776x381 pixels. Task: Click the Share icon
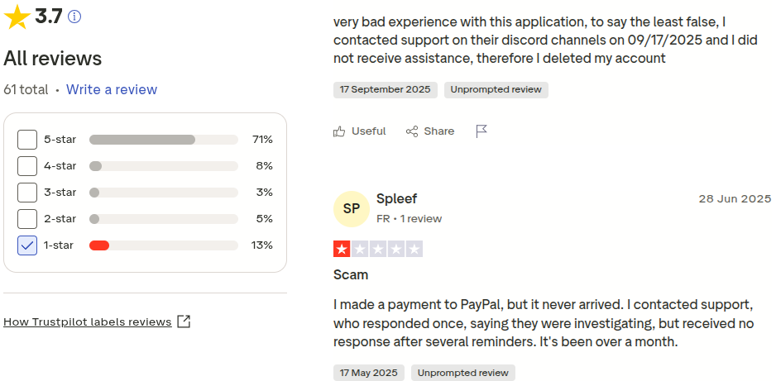[412, 131]
